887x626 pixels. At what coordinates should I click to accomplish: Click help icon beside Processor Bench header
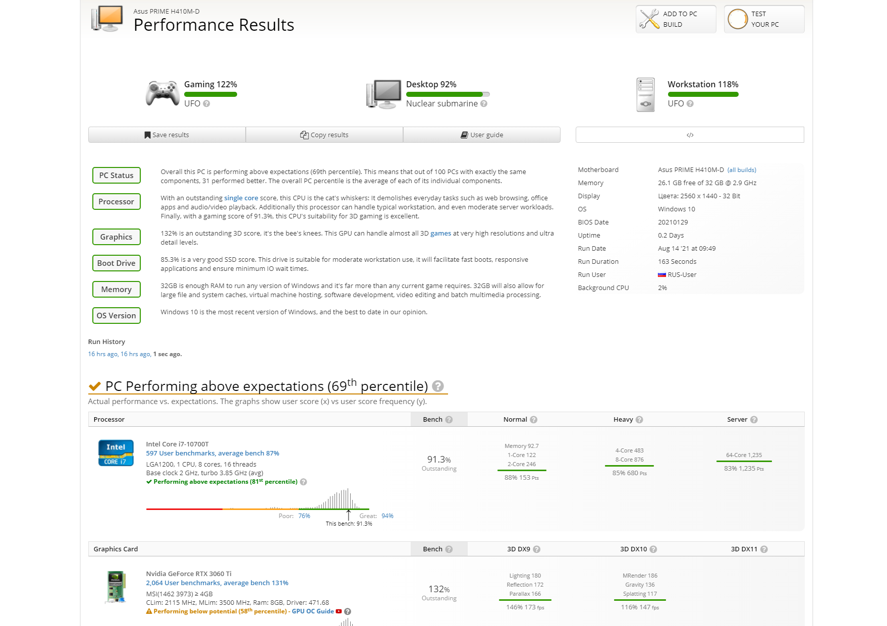pos(449,420)
